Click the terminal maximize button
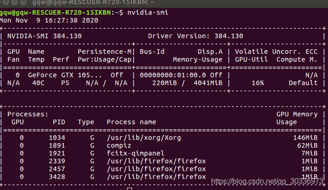Viewport: 328px width, 190px height. (x=23, y=2)
